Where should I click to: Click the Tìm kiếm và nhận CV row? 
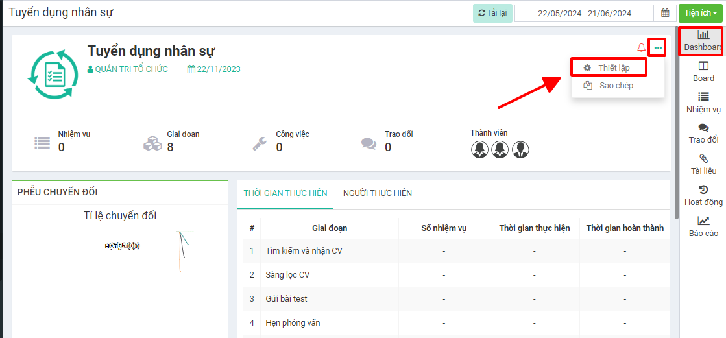[x=304, y=251]
